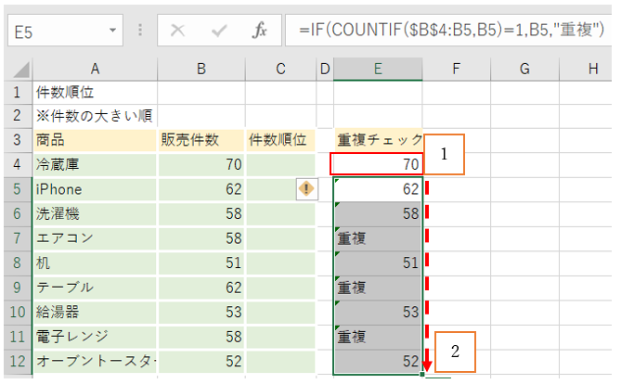Screen dimensions: 621x384
Task: Click the Enter checkmark formula button
Action: pos(219,31)
